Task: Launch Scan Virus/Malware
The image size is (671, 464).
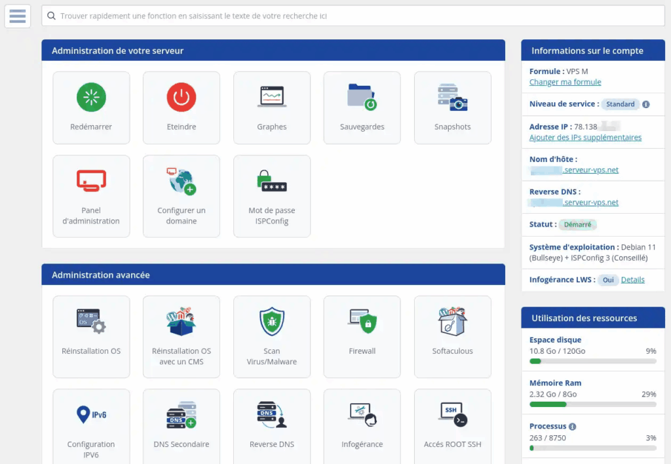Action: (x=272, y=337)
